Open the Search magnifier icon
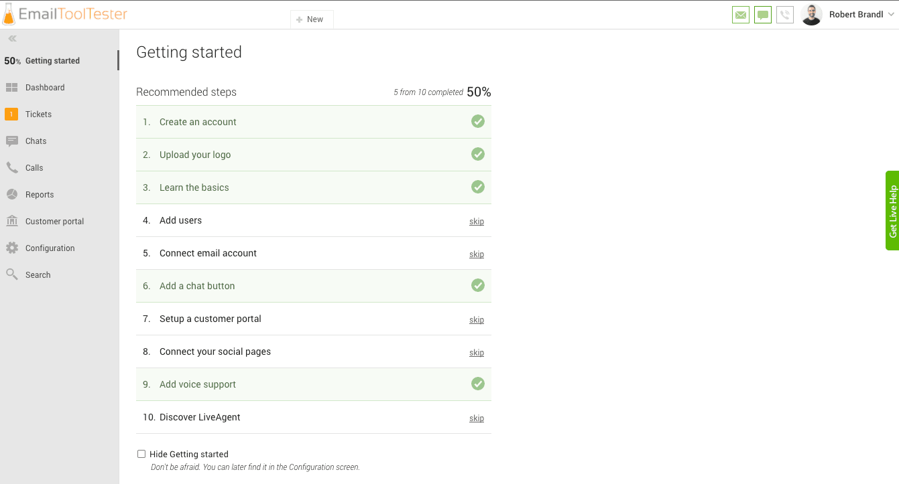This screenshot has height=484, width=899. click(x=11, y=274)
